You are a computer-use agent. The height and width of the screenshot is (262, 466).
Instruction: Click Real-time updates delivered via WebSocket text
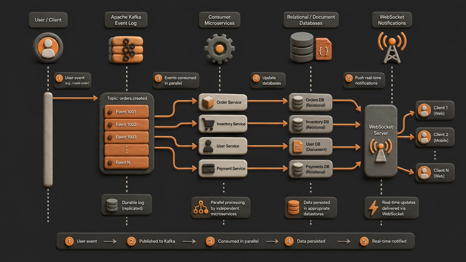399,208
